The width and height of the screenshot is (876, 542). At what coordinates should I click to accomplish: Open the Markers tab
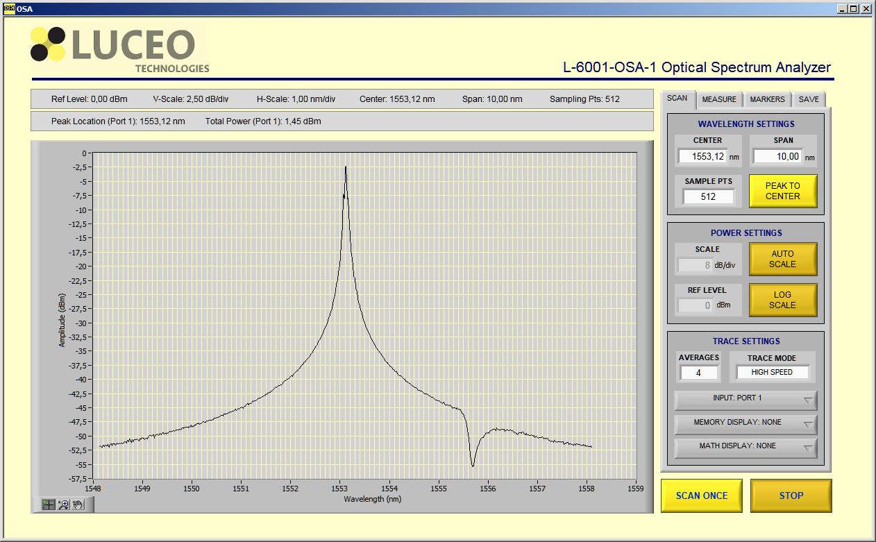pos(767,99)
